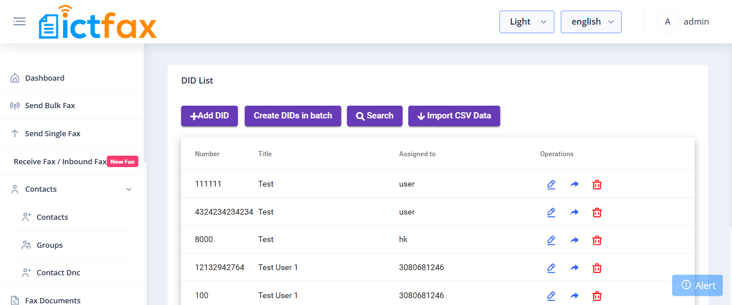Click the Send Single Fax arrow icon
This screenshot has height=305, width=732.
point(15,133)
